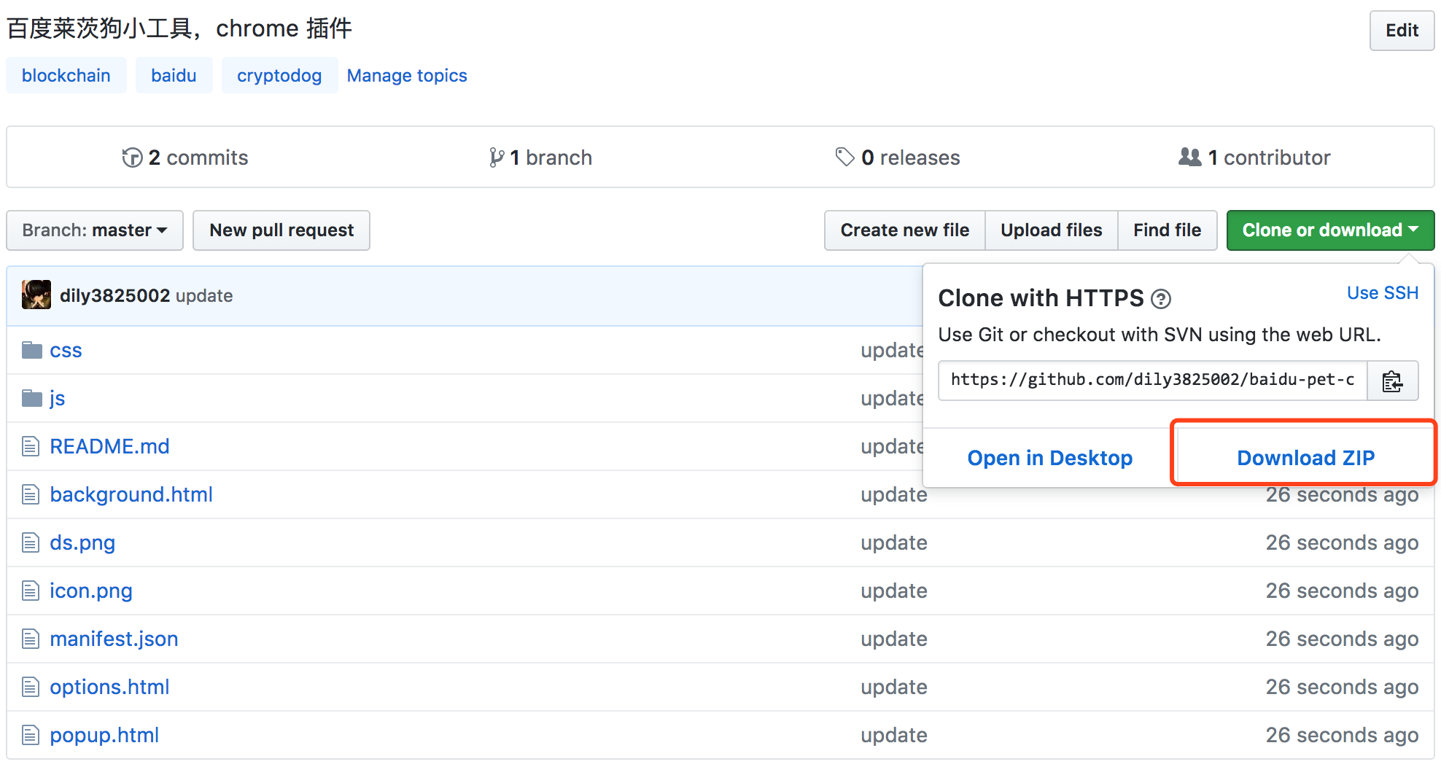This screenshot has width=1441, height=767.
Task: Click the css folder icon
Action: [31, 351]
